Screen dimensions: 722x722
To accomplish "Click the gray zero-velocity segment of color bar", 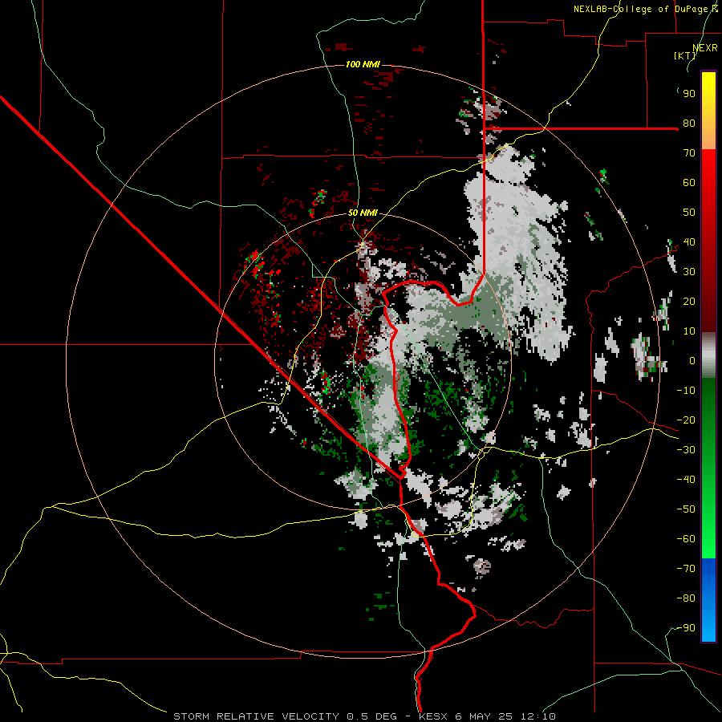I will click(x=708, y=355).
